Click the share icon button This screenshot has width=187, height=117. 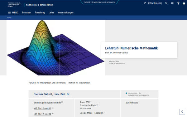click(x=182, y=112)
